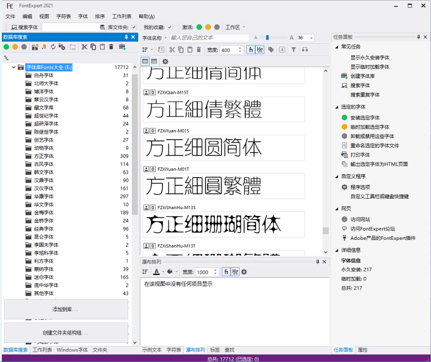431x362 pixels.
Task: Click the tag icon in preview toolbar
Action: click(271, 50)
